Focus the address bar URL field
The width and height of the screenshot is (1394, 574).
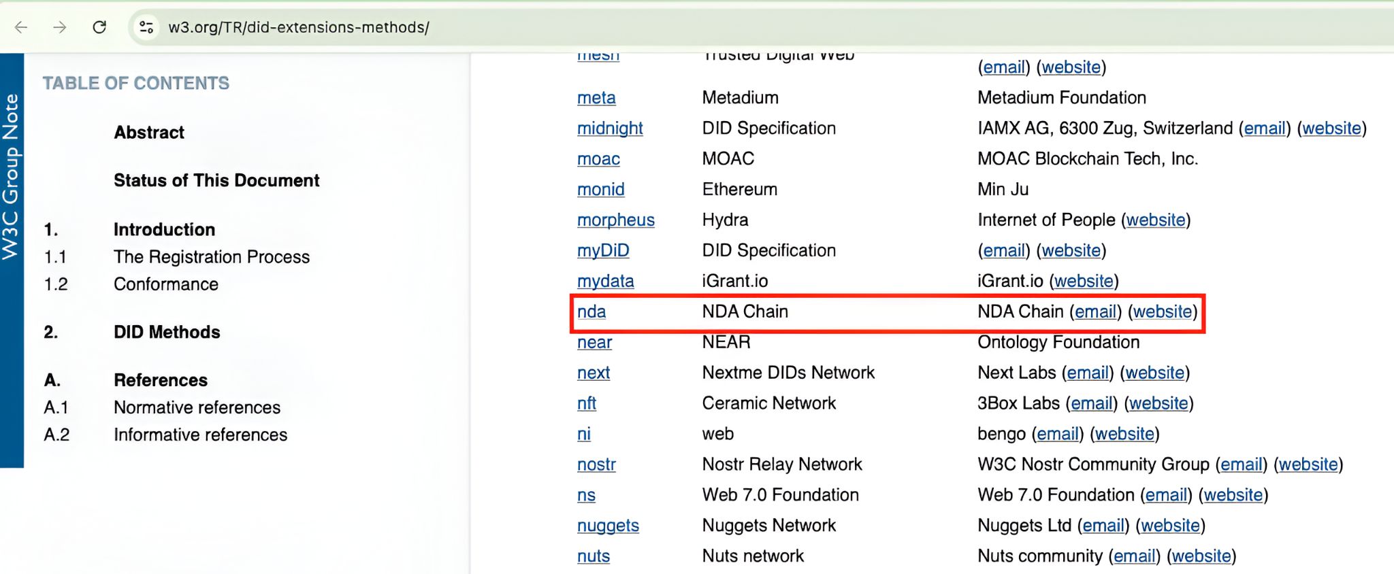[299, 27]
